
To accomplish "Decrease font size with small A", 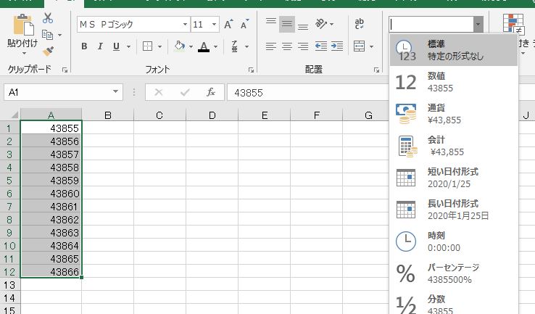I will pyautogui.click(x=244, y=24).
